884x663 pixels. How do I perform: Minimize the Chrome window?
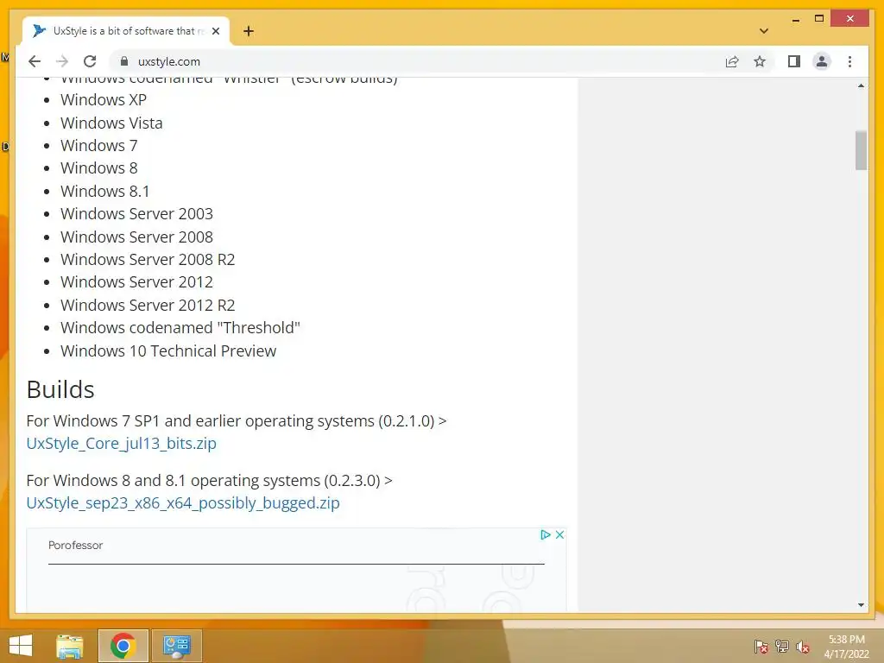795,19
